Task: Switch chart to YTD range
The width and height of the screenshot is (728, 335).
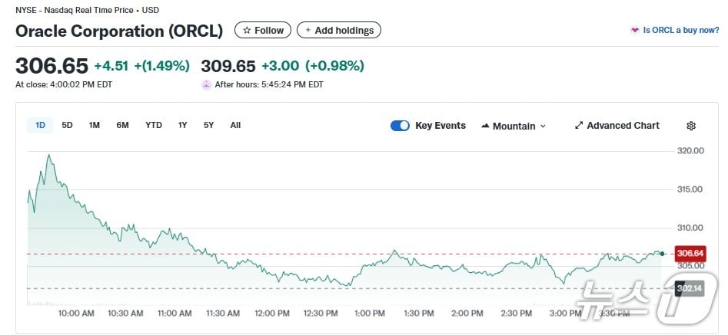Action: 154,125
